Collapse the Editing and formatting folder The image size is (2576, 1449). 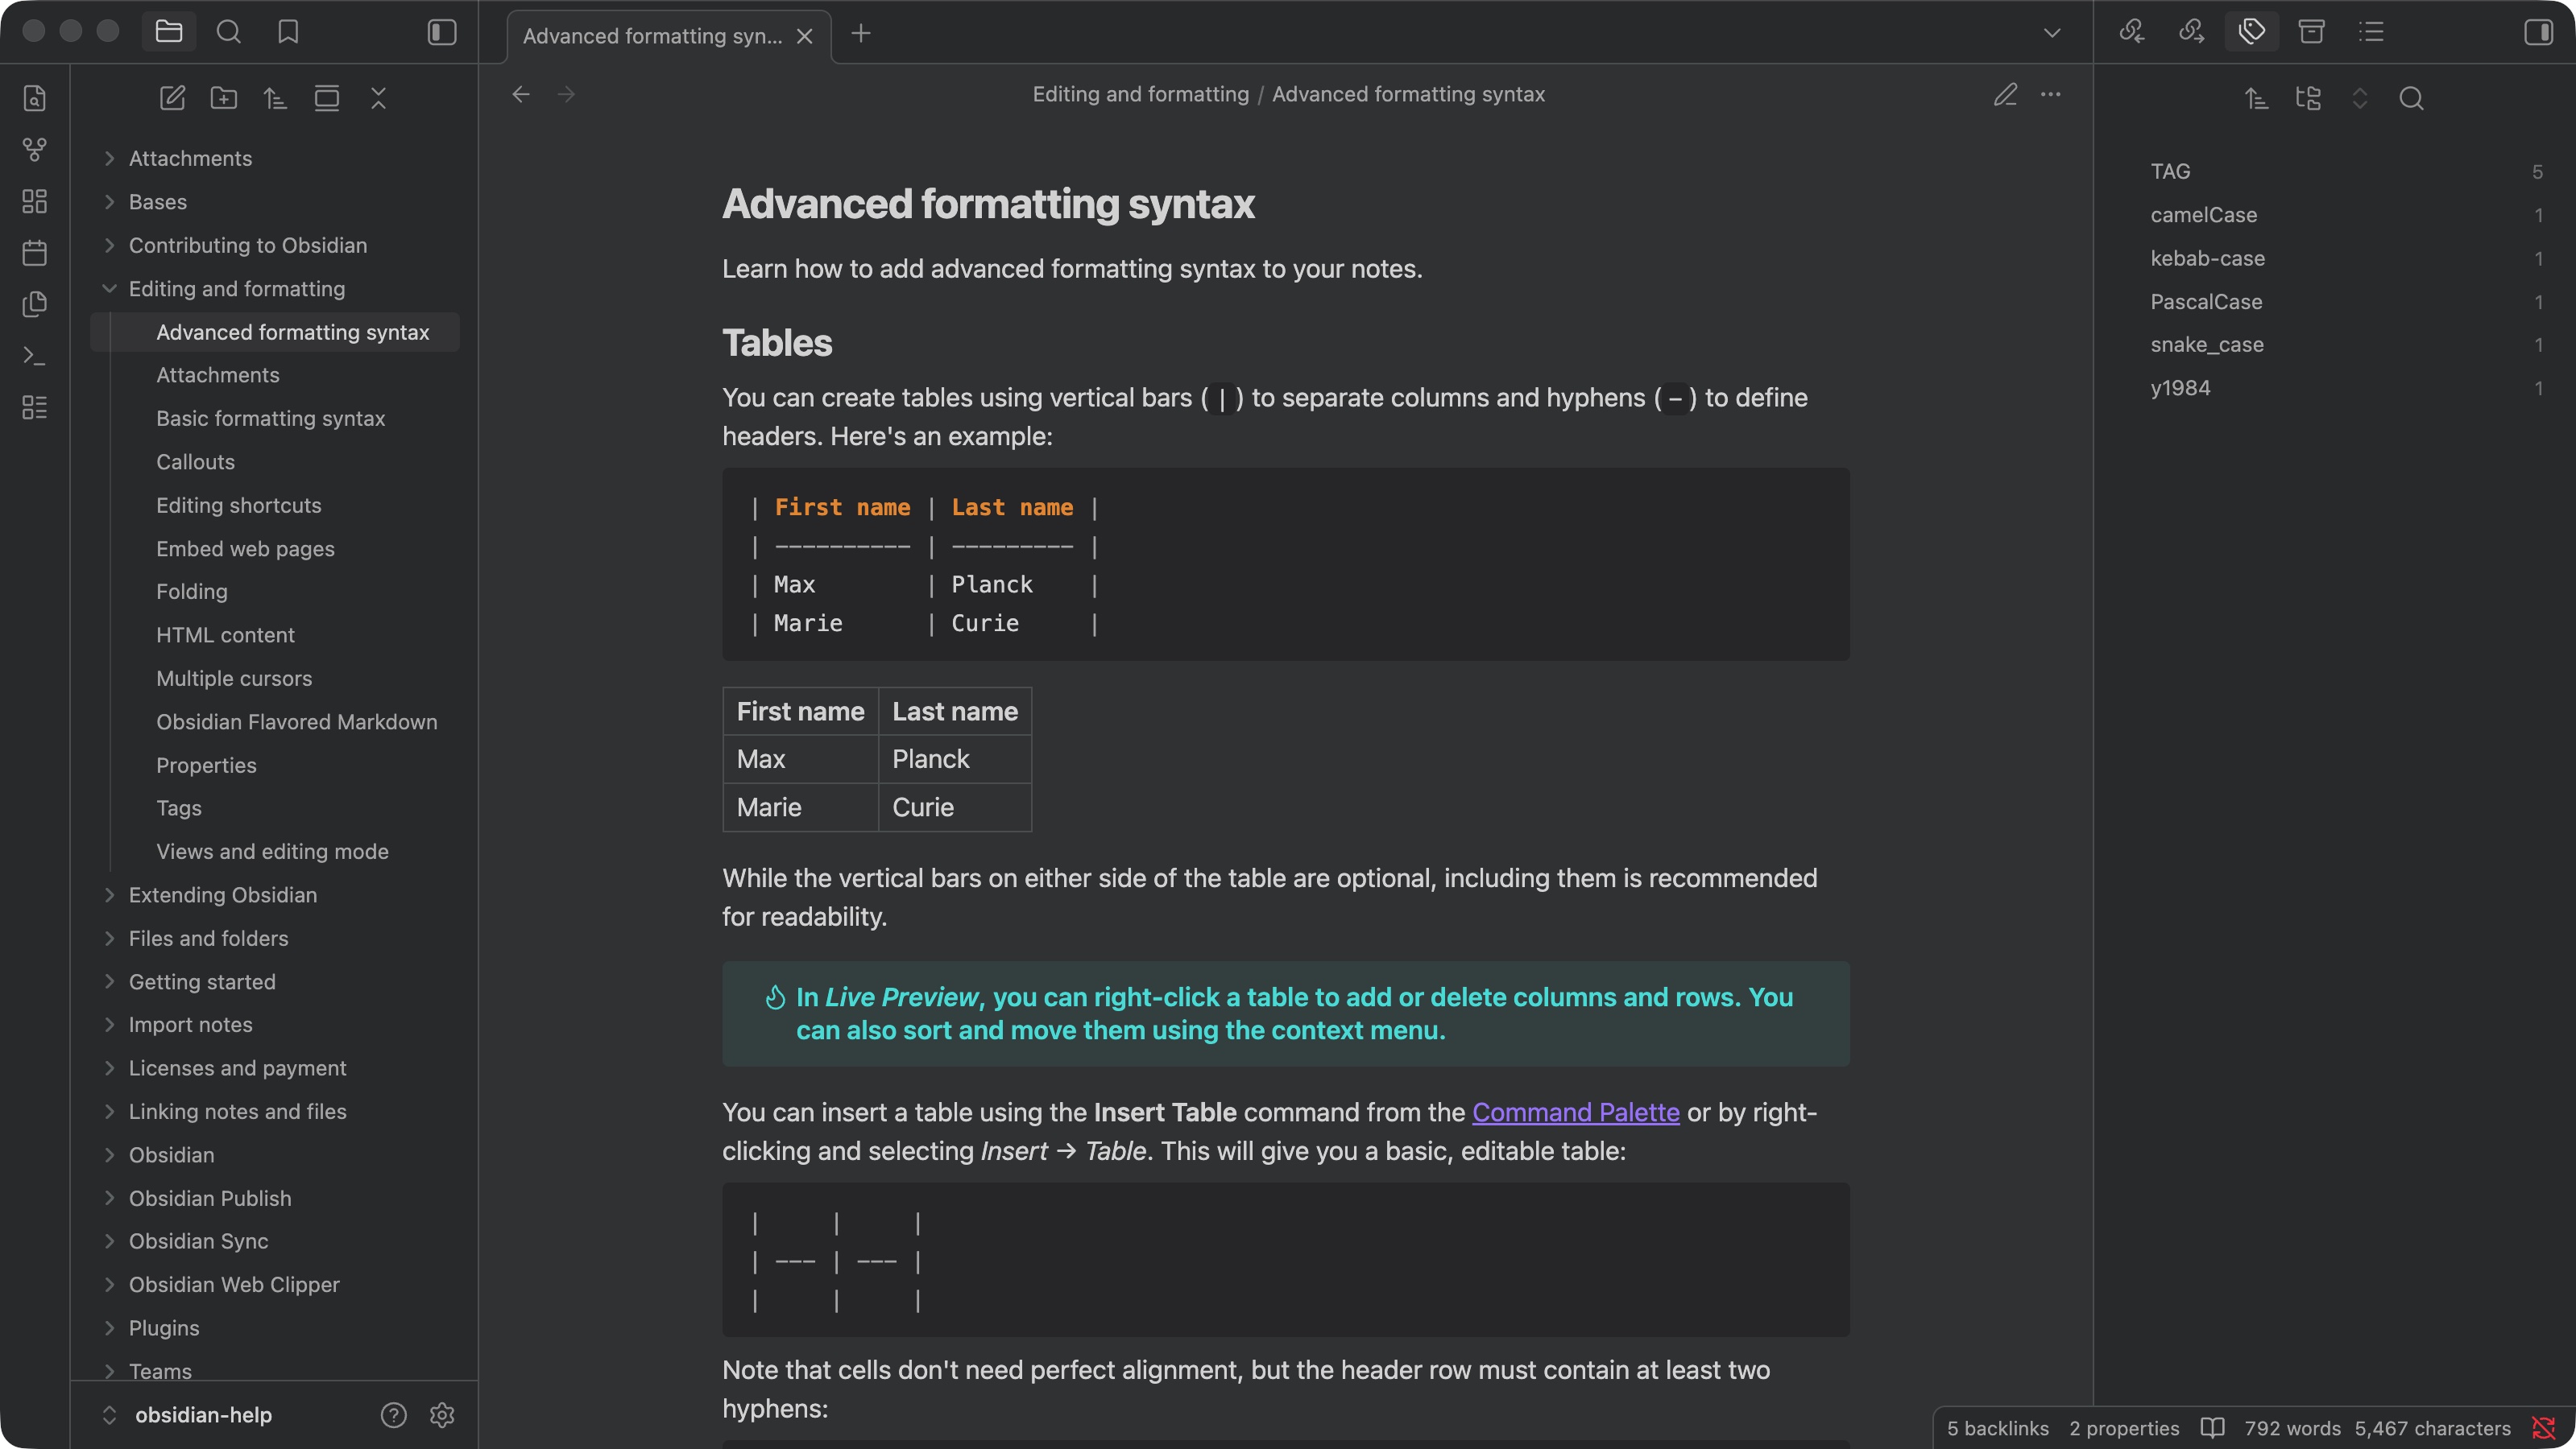[x=237, y=289]
